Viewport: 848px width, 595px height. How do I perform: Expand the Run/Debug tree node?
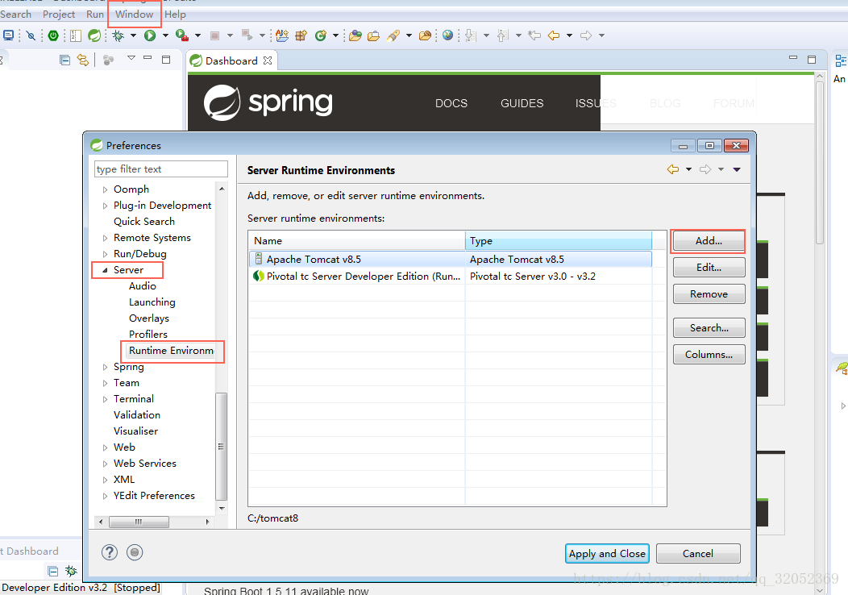coord(105,254)
